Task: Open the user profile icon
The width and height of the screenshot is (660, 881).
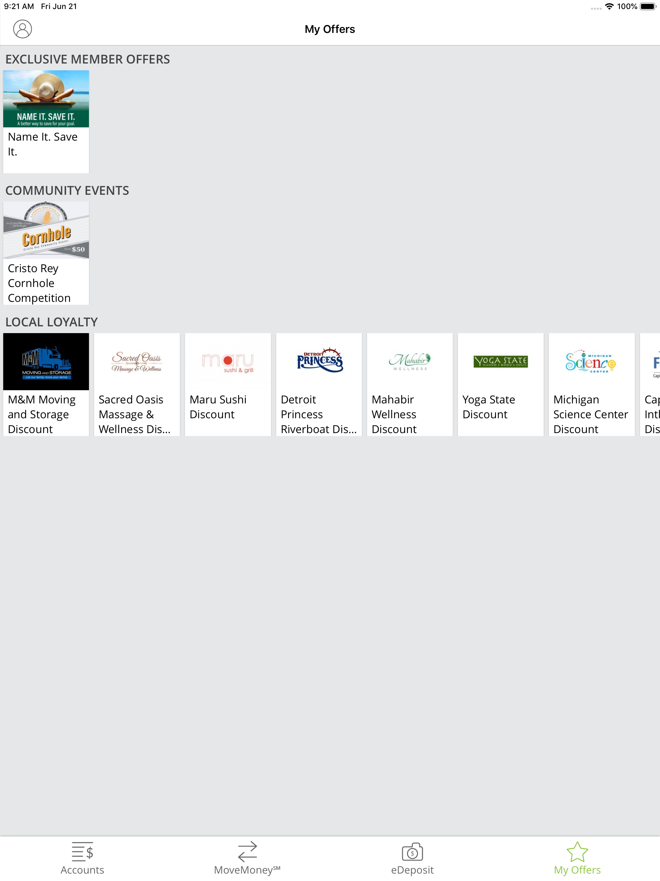Action: (22, 29)
